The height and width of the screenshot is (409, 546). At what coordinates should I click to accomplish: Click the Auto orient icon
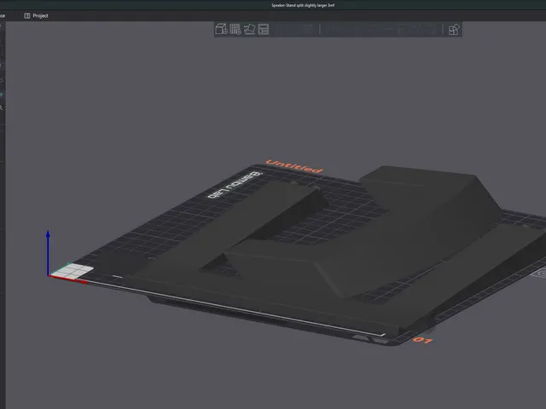(x=249, y=29)
